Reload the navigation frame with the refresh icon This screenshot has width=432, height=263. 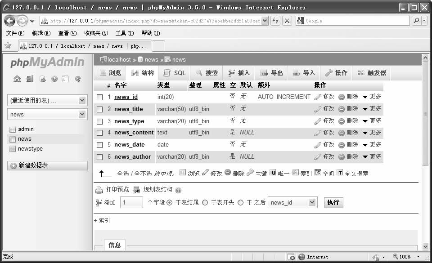click(78, 79)
